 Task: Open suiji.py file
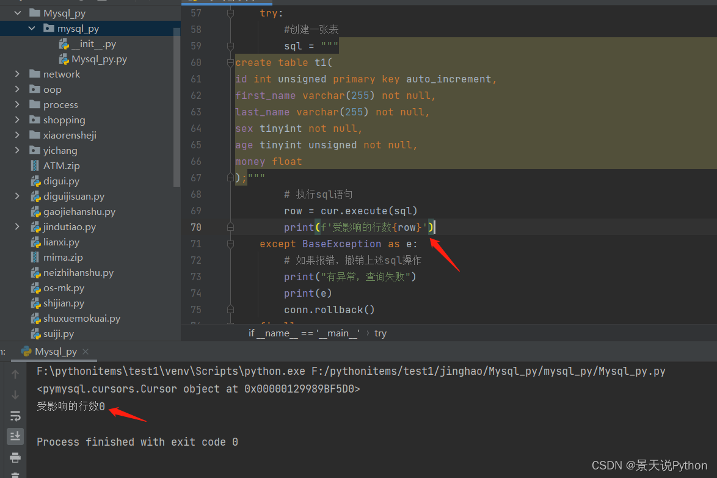[x=59, y=333]
